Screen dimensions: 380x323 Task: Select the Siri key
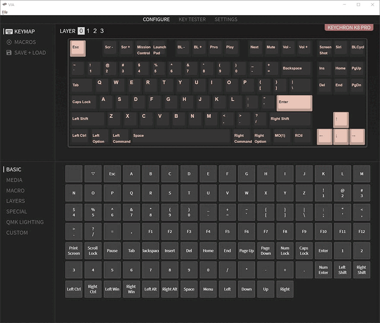point(341,48)
